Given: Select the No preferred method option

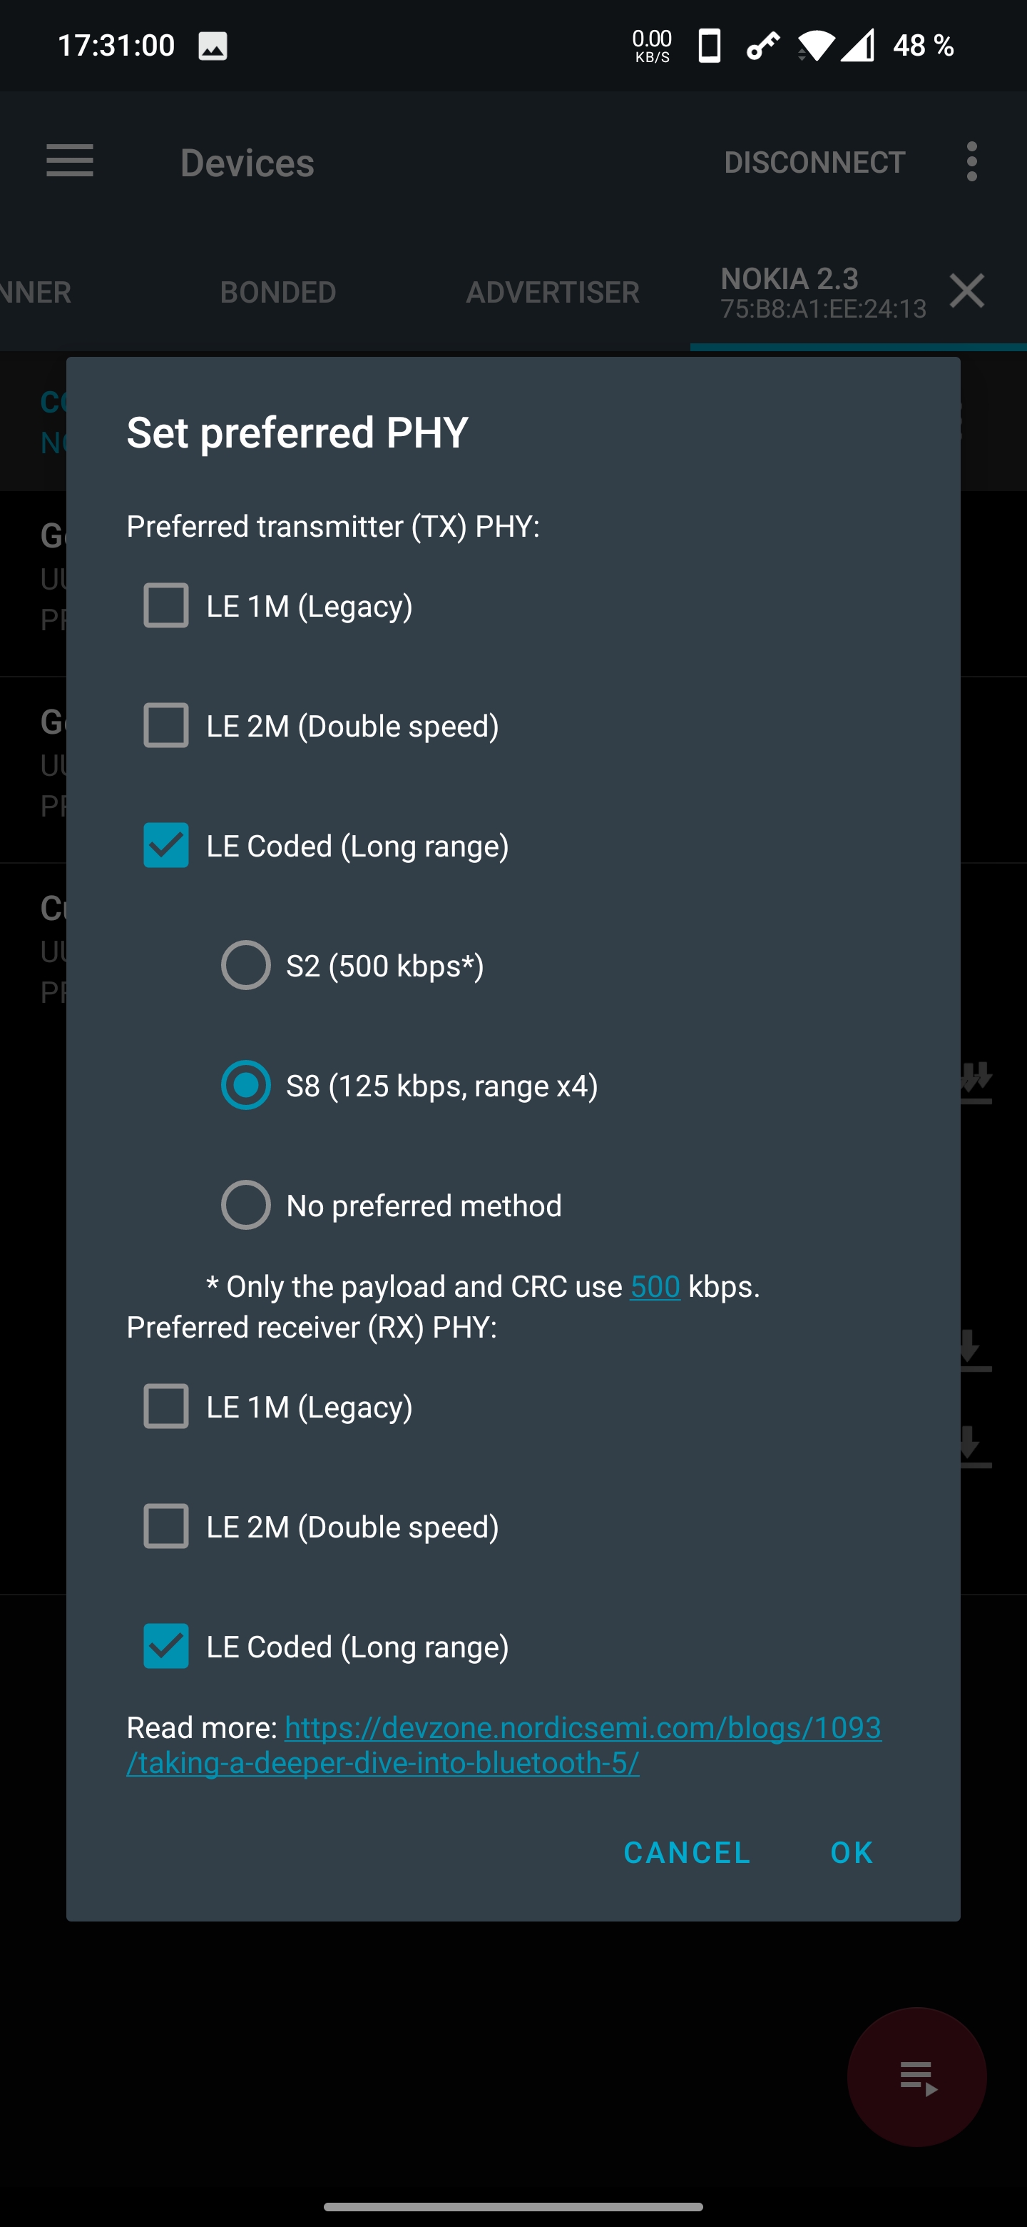Looking at the screenshot, I should tap(246, 1204).
